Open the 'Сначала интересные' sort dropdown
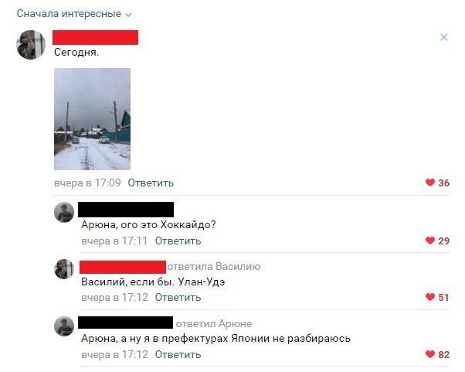 (74, 14)
